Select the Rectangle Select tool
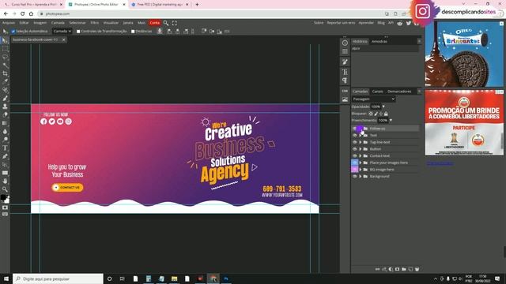The image size is (506, 284). click(x=5, y=49)
